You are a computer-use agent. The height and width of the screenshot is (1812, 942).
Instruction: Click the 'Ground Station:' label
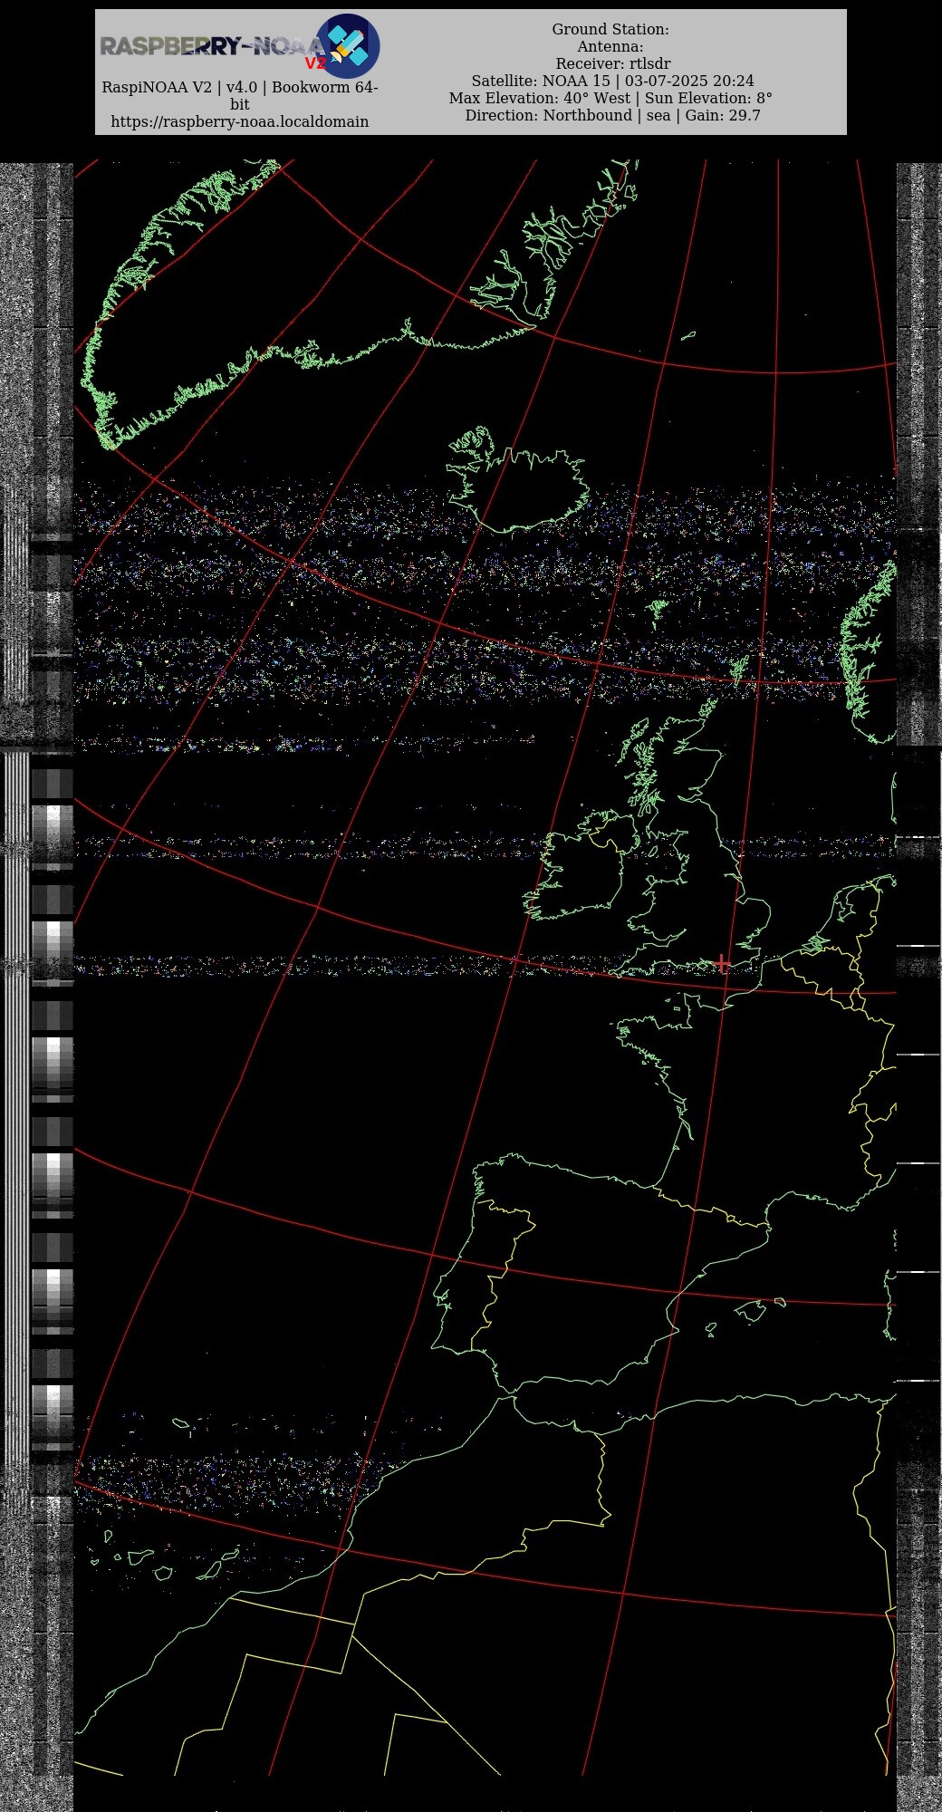[x=610, y=29]
